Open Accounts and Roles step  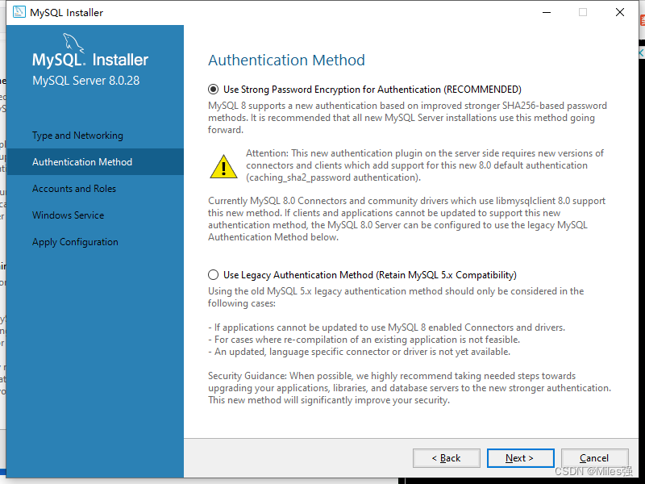click(x=74, y=189)
